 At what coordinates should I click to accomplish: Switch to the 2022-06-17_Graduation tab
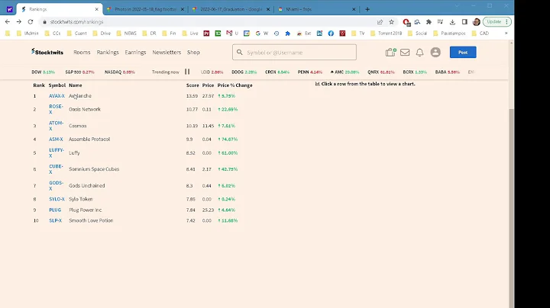click(231, 9)
